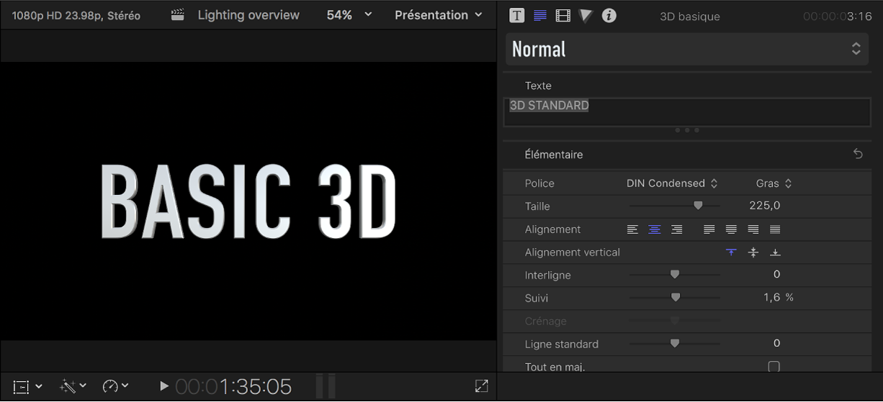Align text to the left
This screenshot has width=883, height=402.
pyautogui.click(x=632, y=229)
